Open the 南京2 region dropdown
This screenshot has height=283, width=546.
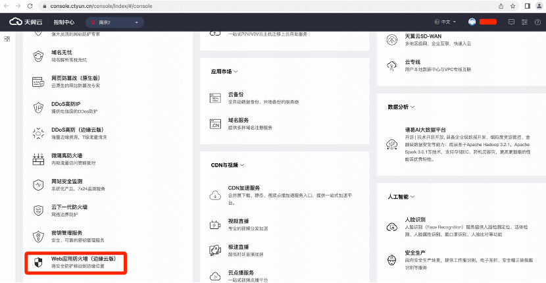pyautogui.click(x=115, y=22)
